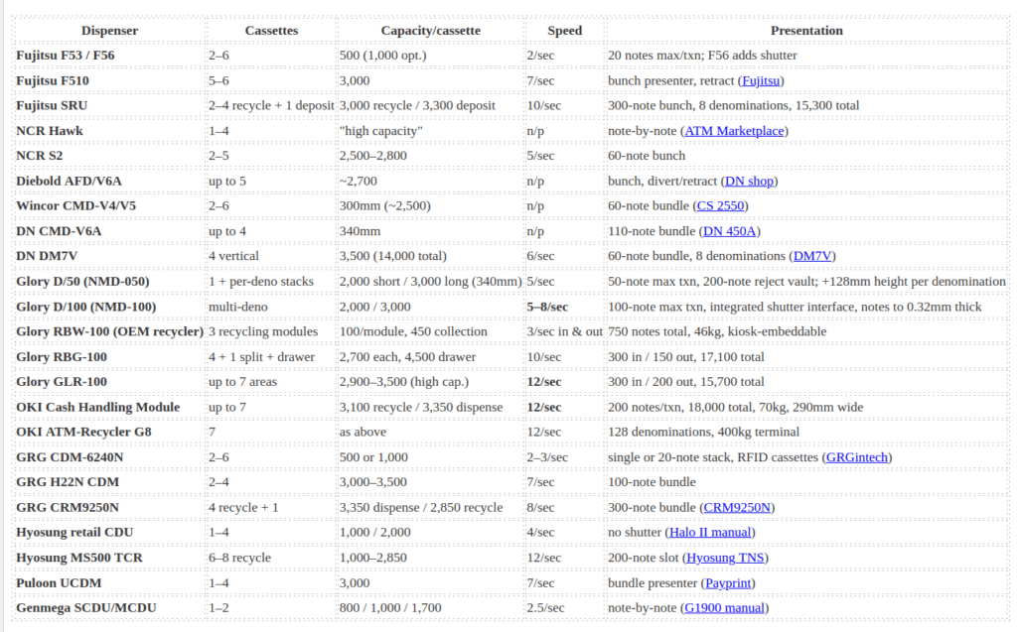The width and height of the screenshot is (1017, 632).
Task: Click the 3,100 recycle / 3,350 dispense cell
Action: pos(431,407)
